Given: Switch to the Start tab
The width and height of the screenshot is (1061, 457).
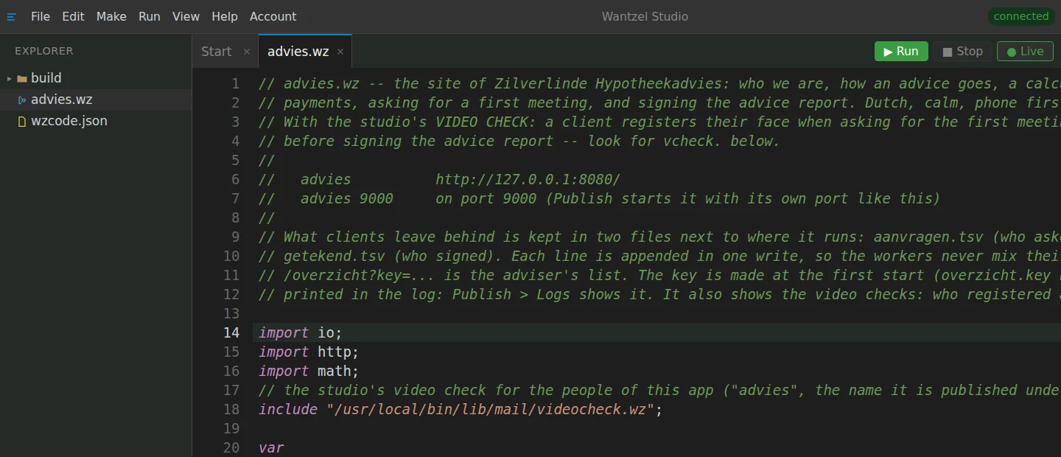Looking at the screenshot, I should [216, 52].
